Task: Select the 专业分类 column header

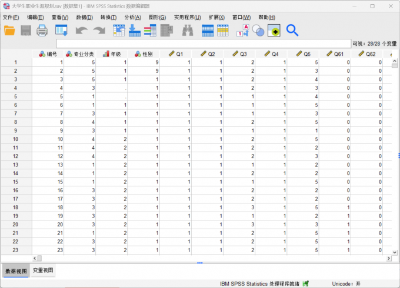Action: tap(80, 54)
